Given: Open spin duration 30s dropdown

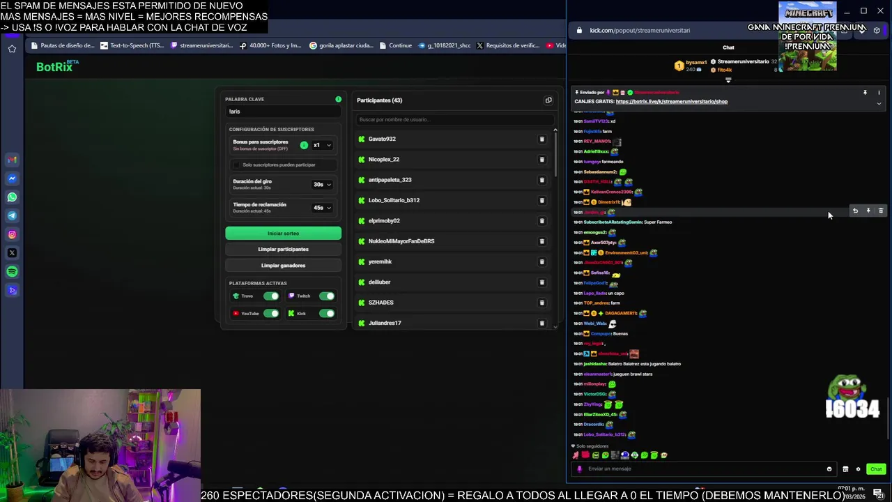Looking at the screenshot, I should tap(323, 185).
